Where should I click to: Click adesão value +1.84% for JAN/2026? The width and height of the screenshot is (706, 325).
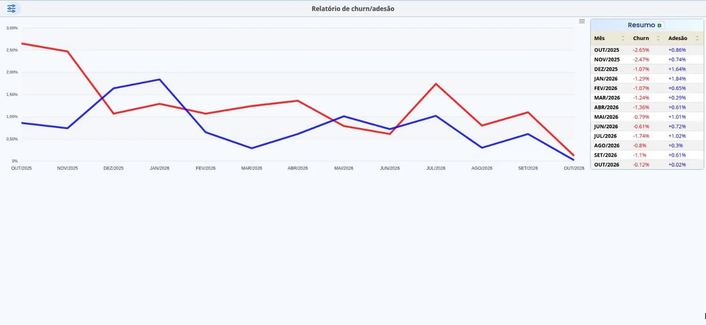click(x=677, y=79)
